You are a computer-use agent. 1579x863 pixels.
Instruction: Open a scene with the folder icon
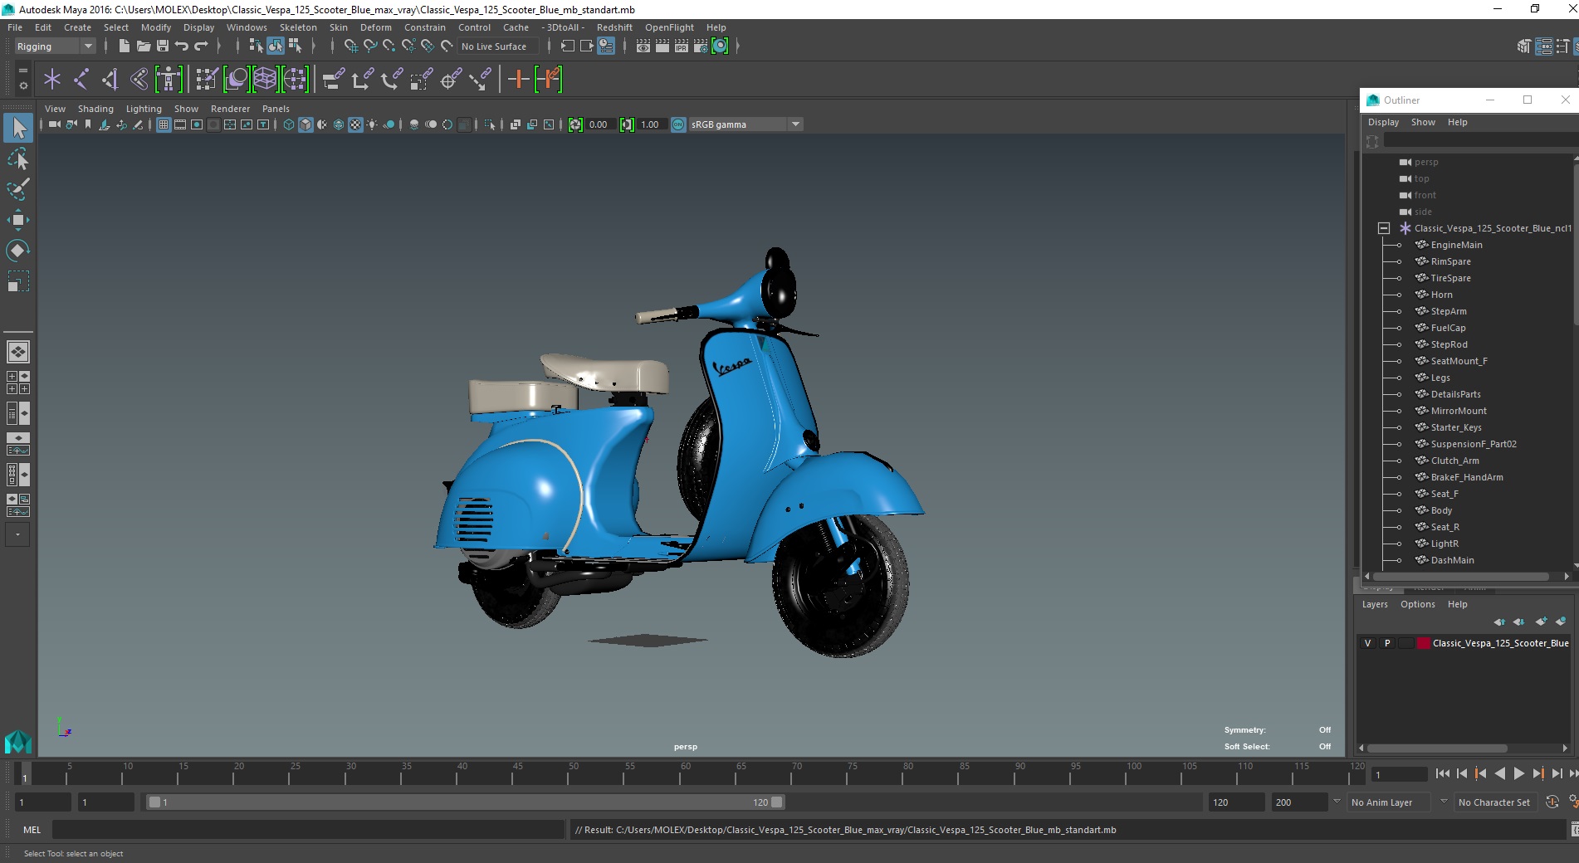143,46
